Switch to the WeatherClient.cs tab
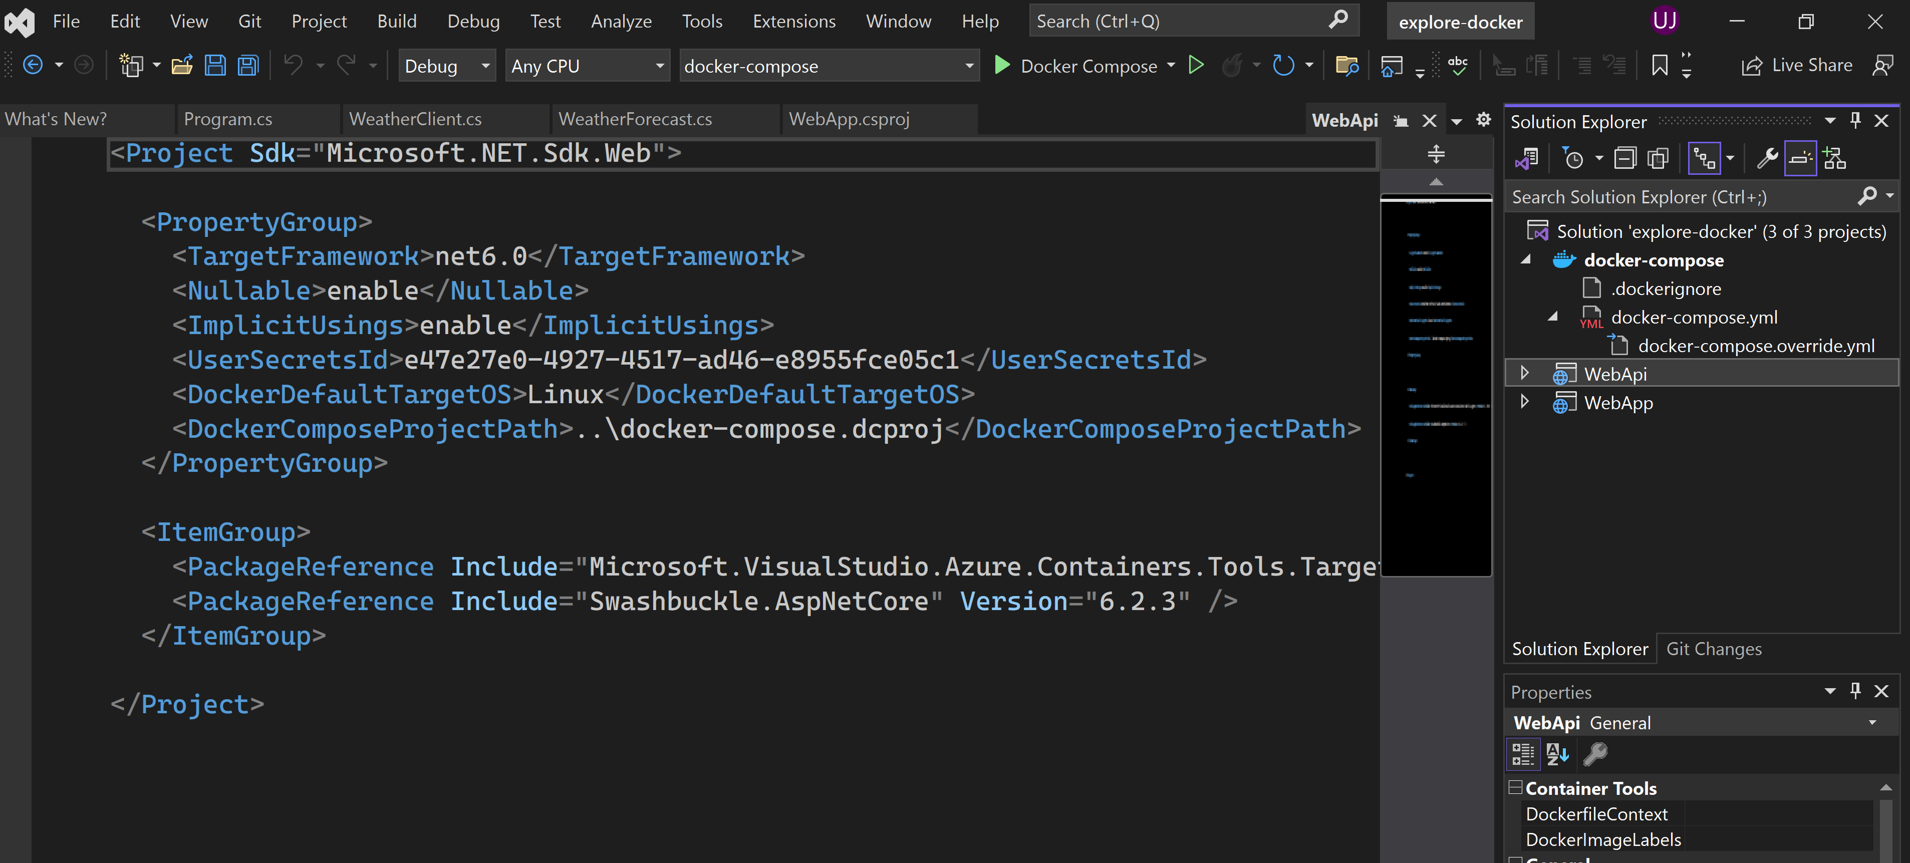 [415, 119]
